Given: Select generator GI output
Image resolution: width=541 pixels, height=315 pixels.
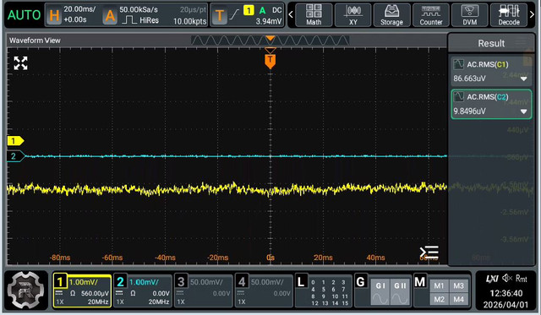Looking at the screenshot, I should click(x=380, y=292).
